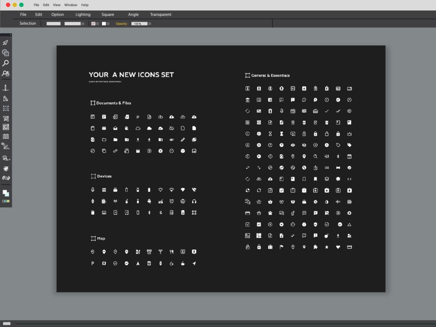Choose the magnifier-with-plus tool

coord(6,73)
